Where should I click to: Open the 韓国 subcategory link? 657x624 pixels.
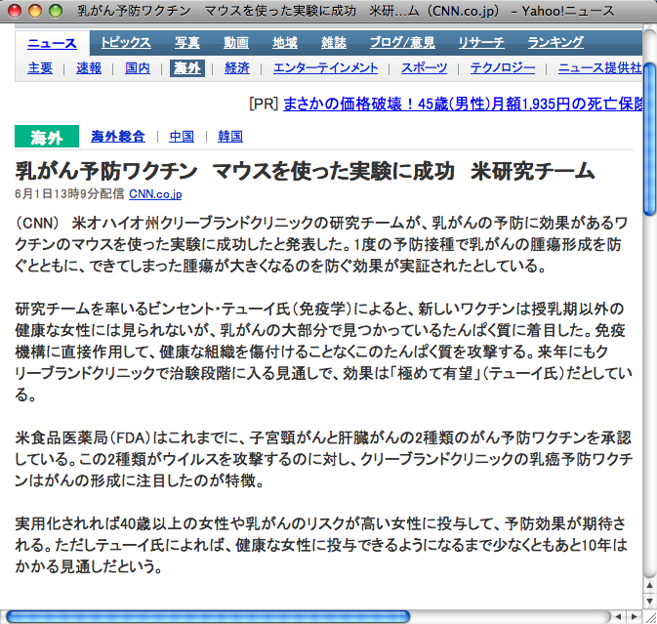point(230,136)
